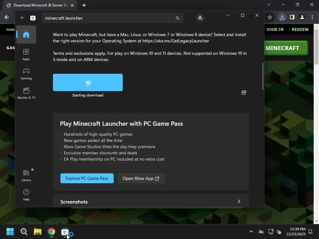Close the Download Minecraft tab
This screenshot has width=319, height=239.
(72, 5)
